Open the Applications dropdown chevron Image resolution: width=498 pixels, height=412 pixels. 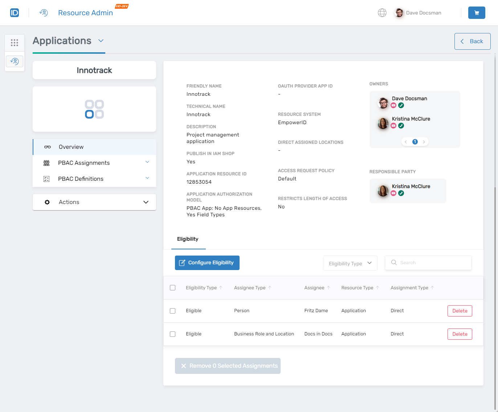coord(101,41)
